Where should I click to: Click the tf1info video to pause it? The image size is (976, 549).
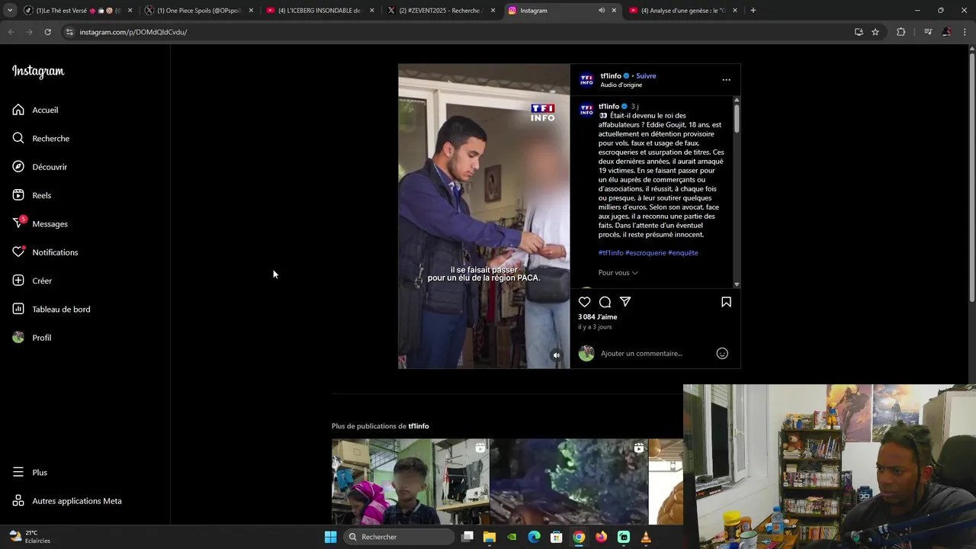click(x=483, y=216)
